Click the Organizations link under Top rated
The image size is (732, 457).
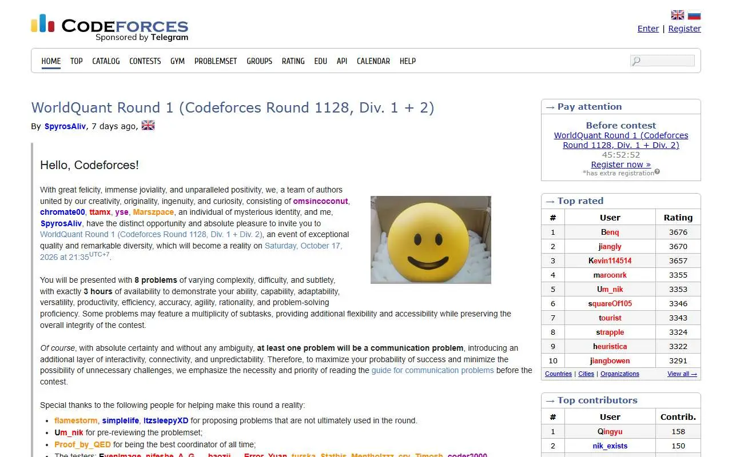pos(620,374)
